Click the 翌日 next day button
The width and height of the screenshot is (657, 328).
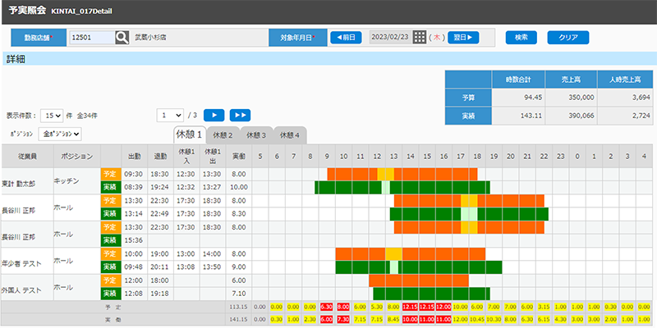click(x=463, y=37)
